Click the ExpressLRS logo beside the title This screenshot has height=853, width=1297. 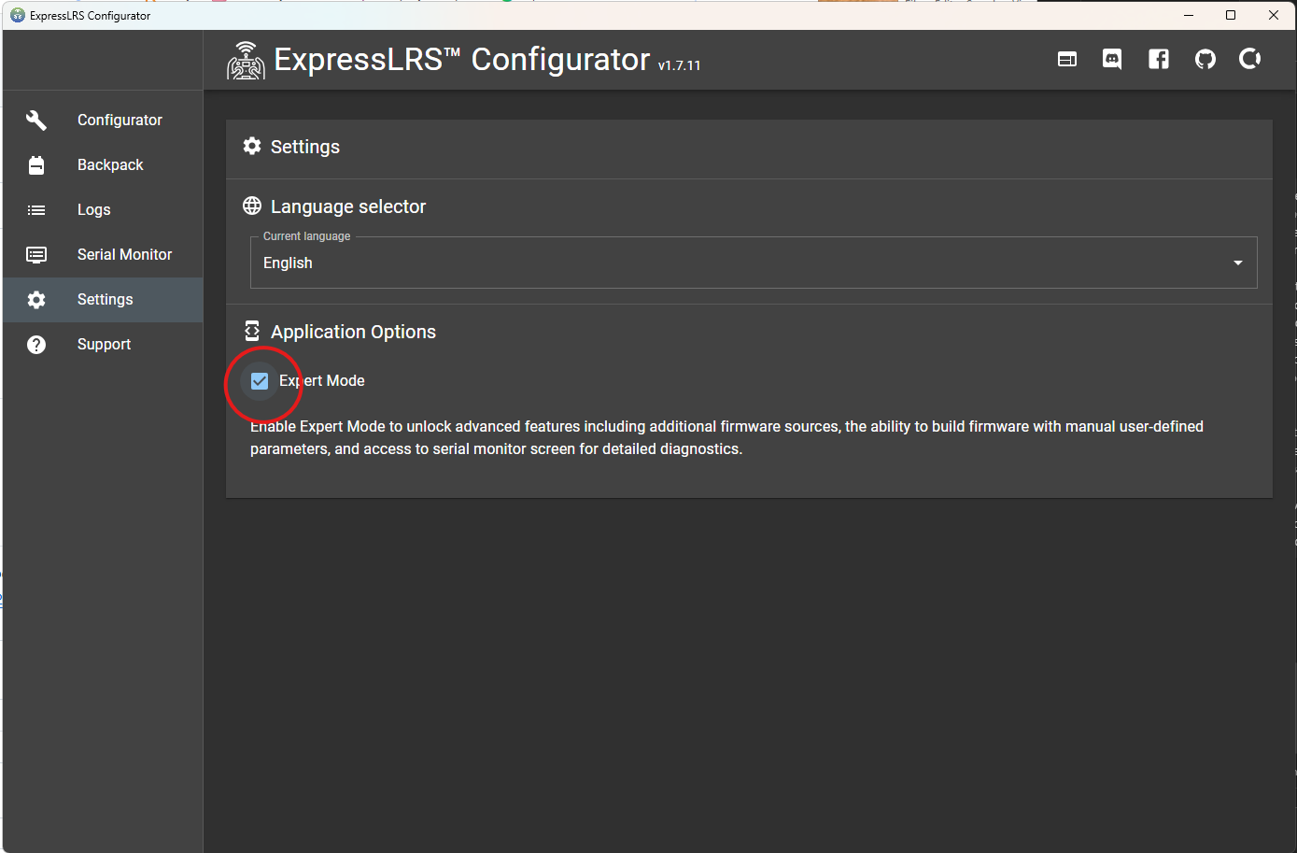coord(246,59)
